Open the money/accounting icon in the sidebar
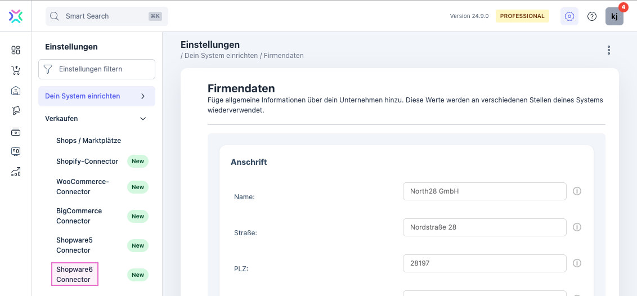Screen dimensions: 637x296 click(x=16, y=132)
